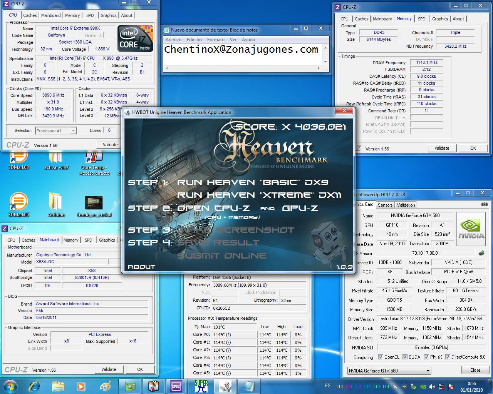Switch to Core Temp thermometer taskbar icon

(153, 386)
